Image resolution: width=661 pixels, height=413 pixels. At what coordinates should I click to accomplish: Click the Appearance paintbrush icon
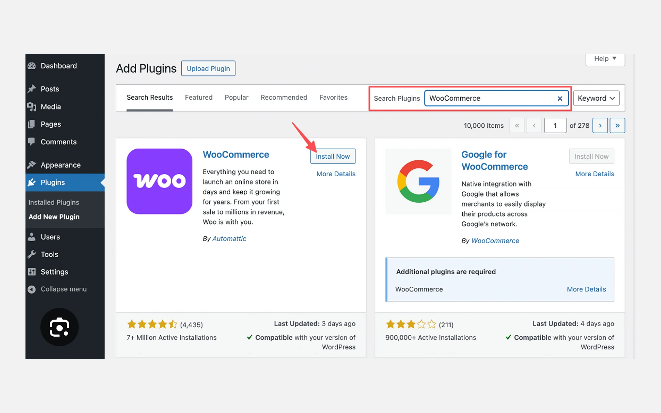32,165
